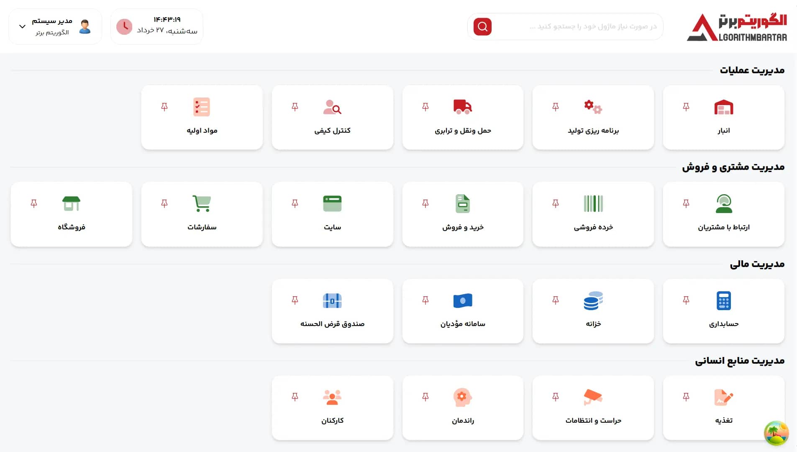Viewport: 797px width, 452px height.
Task: Open حراست و انتظامات camera icon
Action: 593,397
